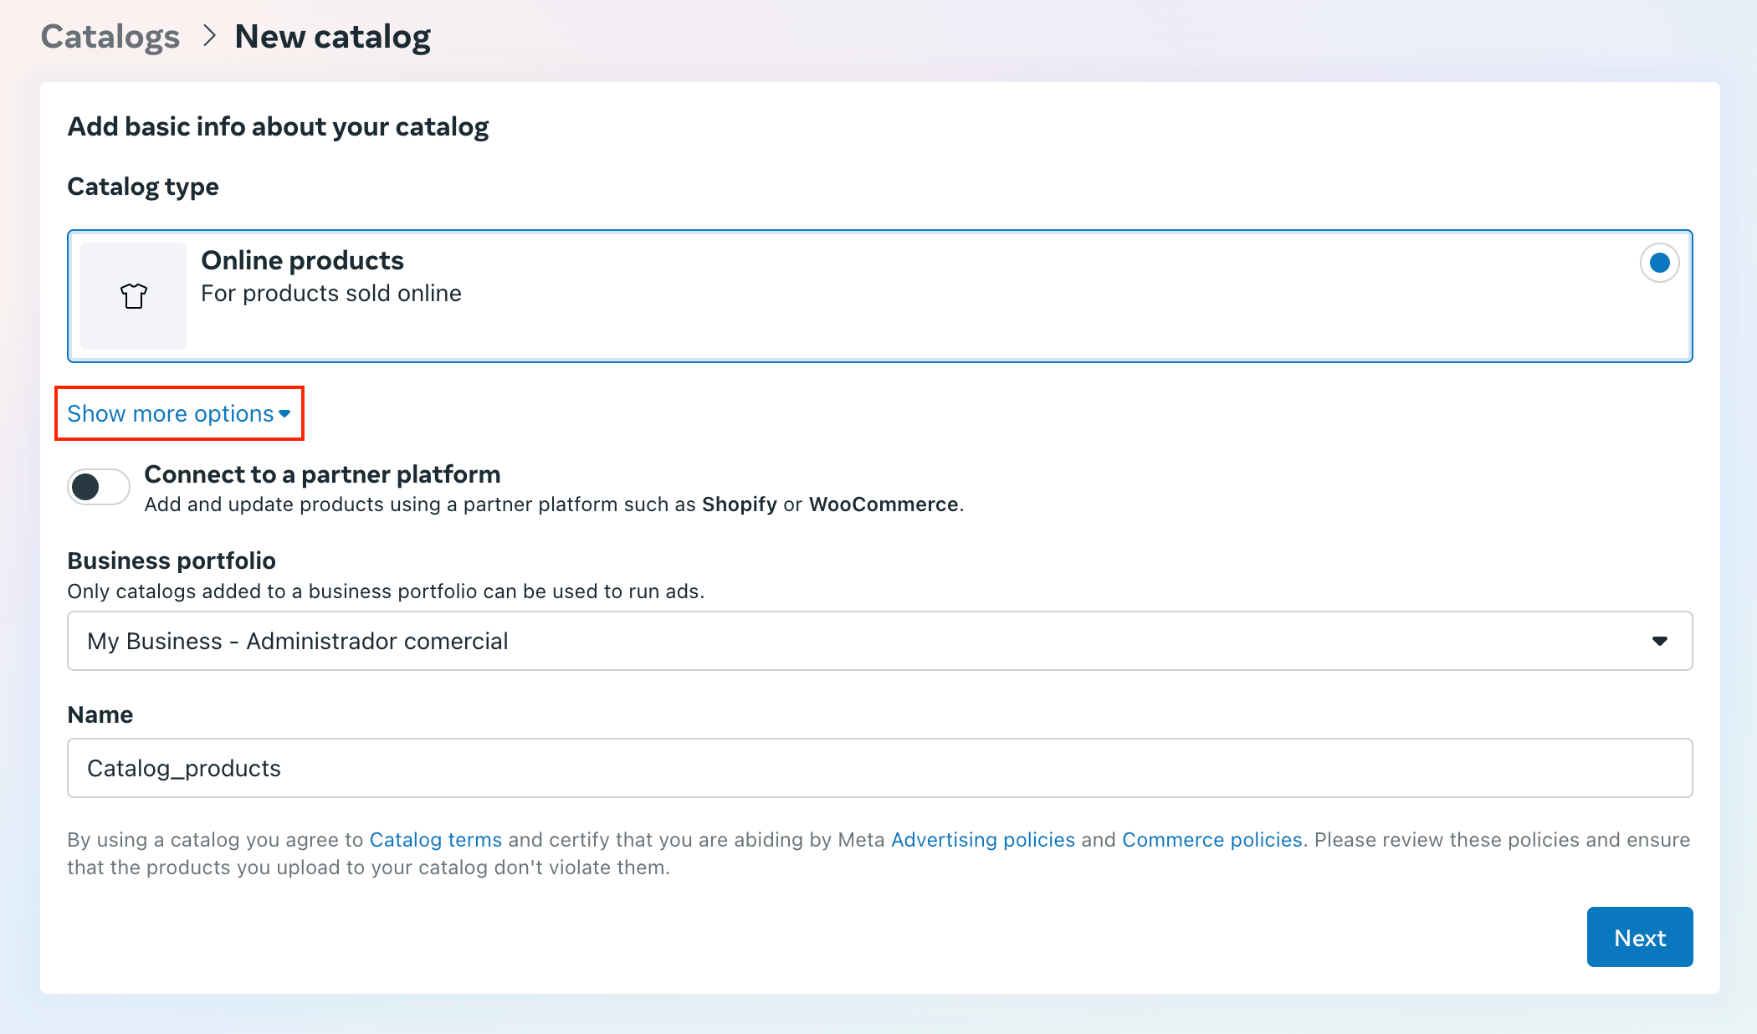Click the Catalog type heading

pos(143,187)
